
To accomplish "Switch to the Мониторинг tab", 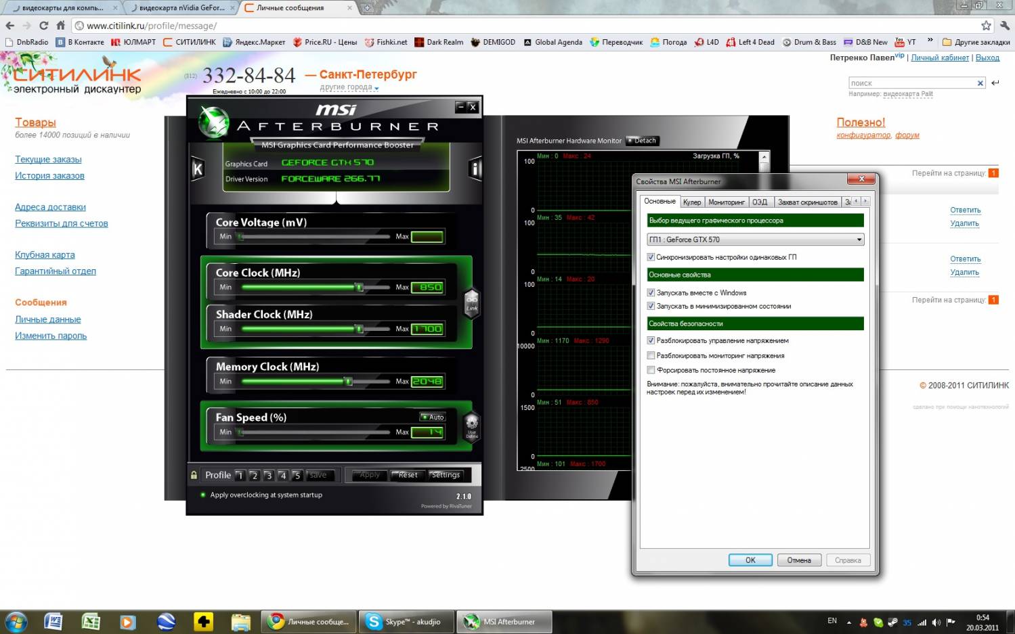I will tap(727, 202).
